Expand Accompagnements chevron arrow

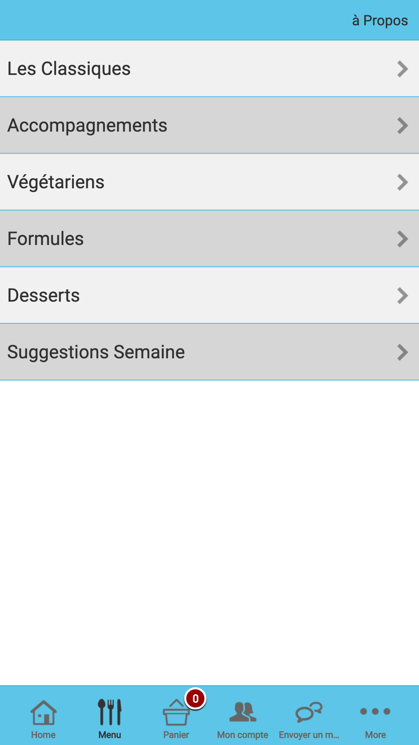click(x=402, y=125)
